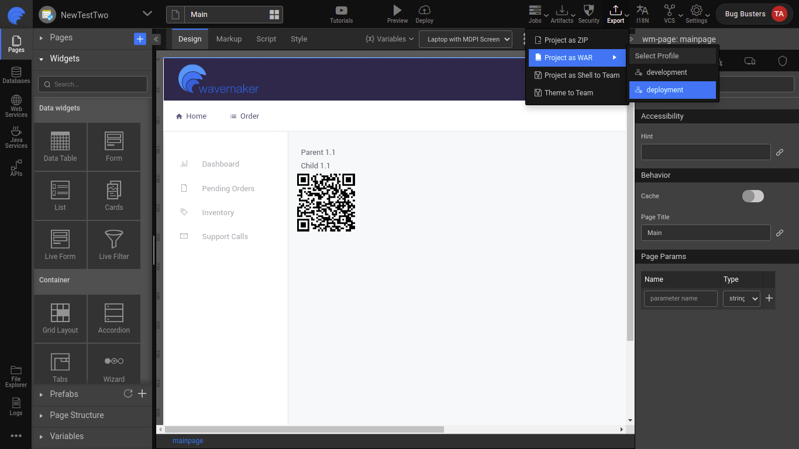Open the File Explorer icon

(x=16, y=376)
